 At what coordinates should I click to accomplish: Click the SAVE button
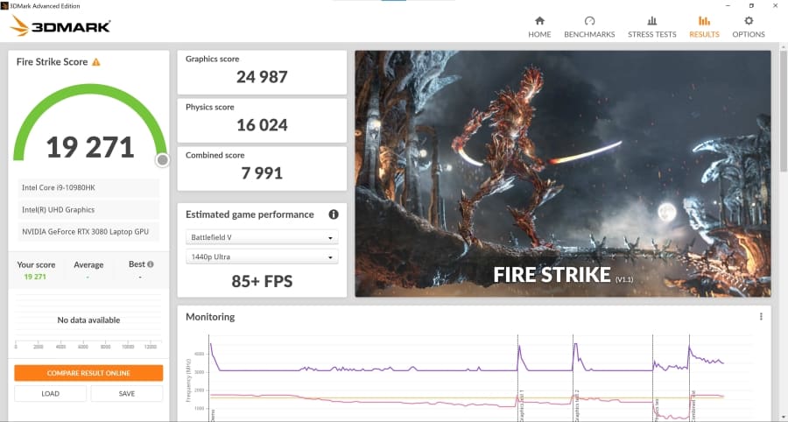click(127, 394)
